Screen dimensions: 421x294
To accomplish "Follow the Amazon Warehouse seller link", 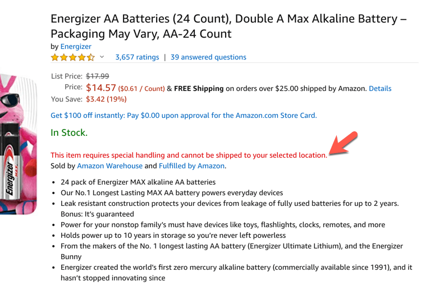I will point(109,166).
